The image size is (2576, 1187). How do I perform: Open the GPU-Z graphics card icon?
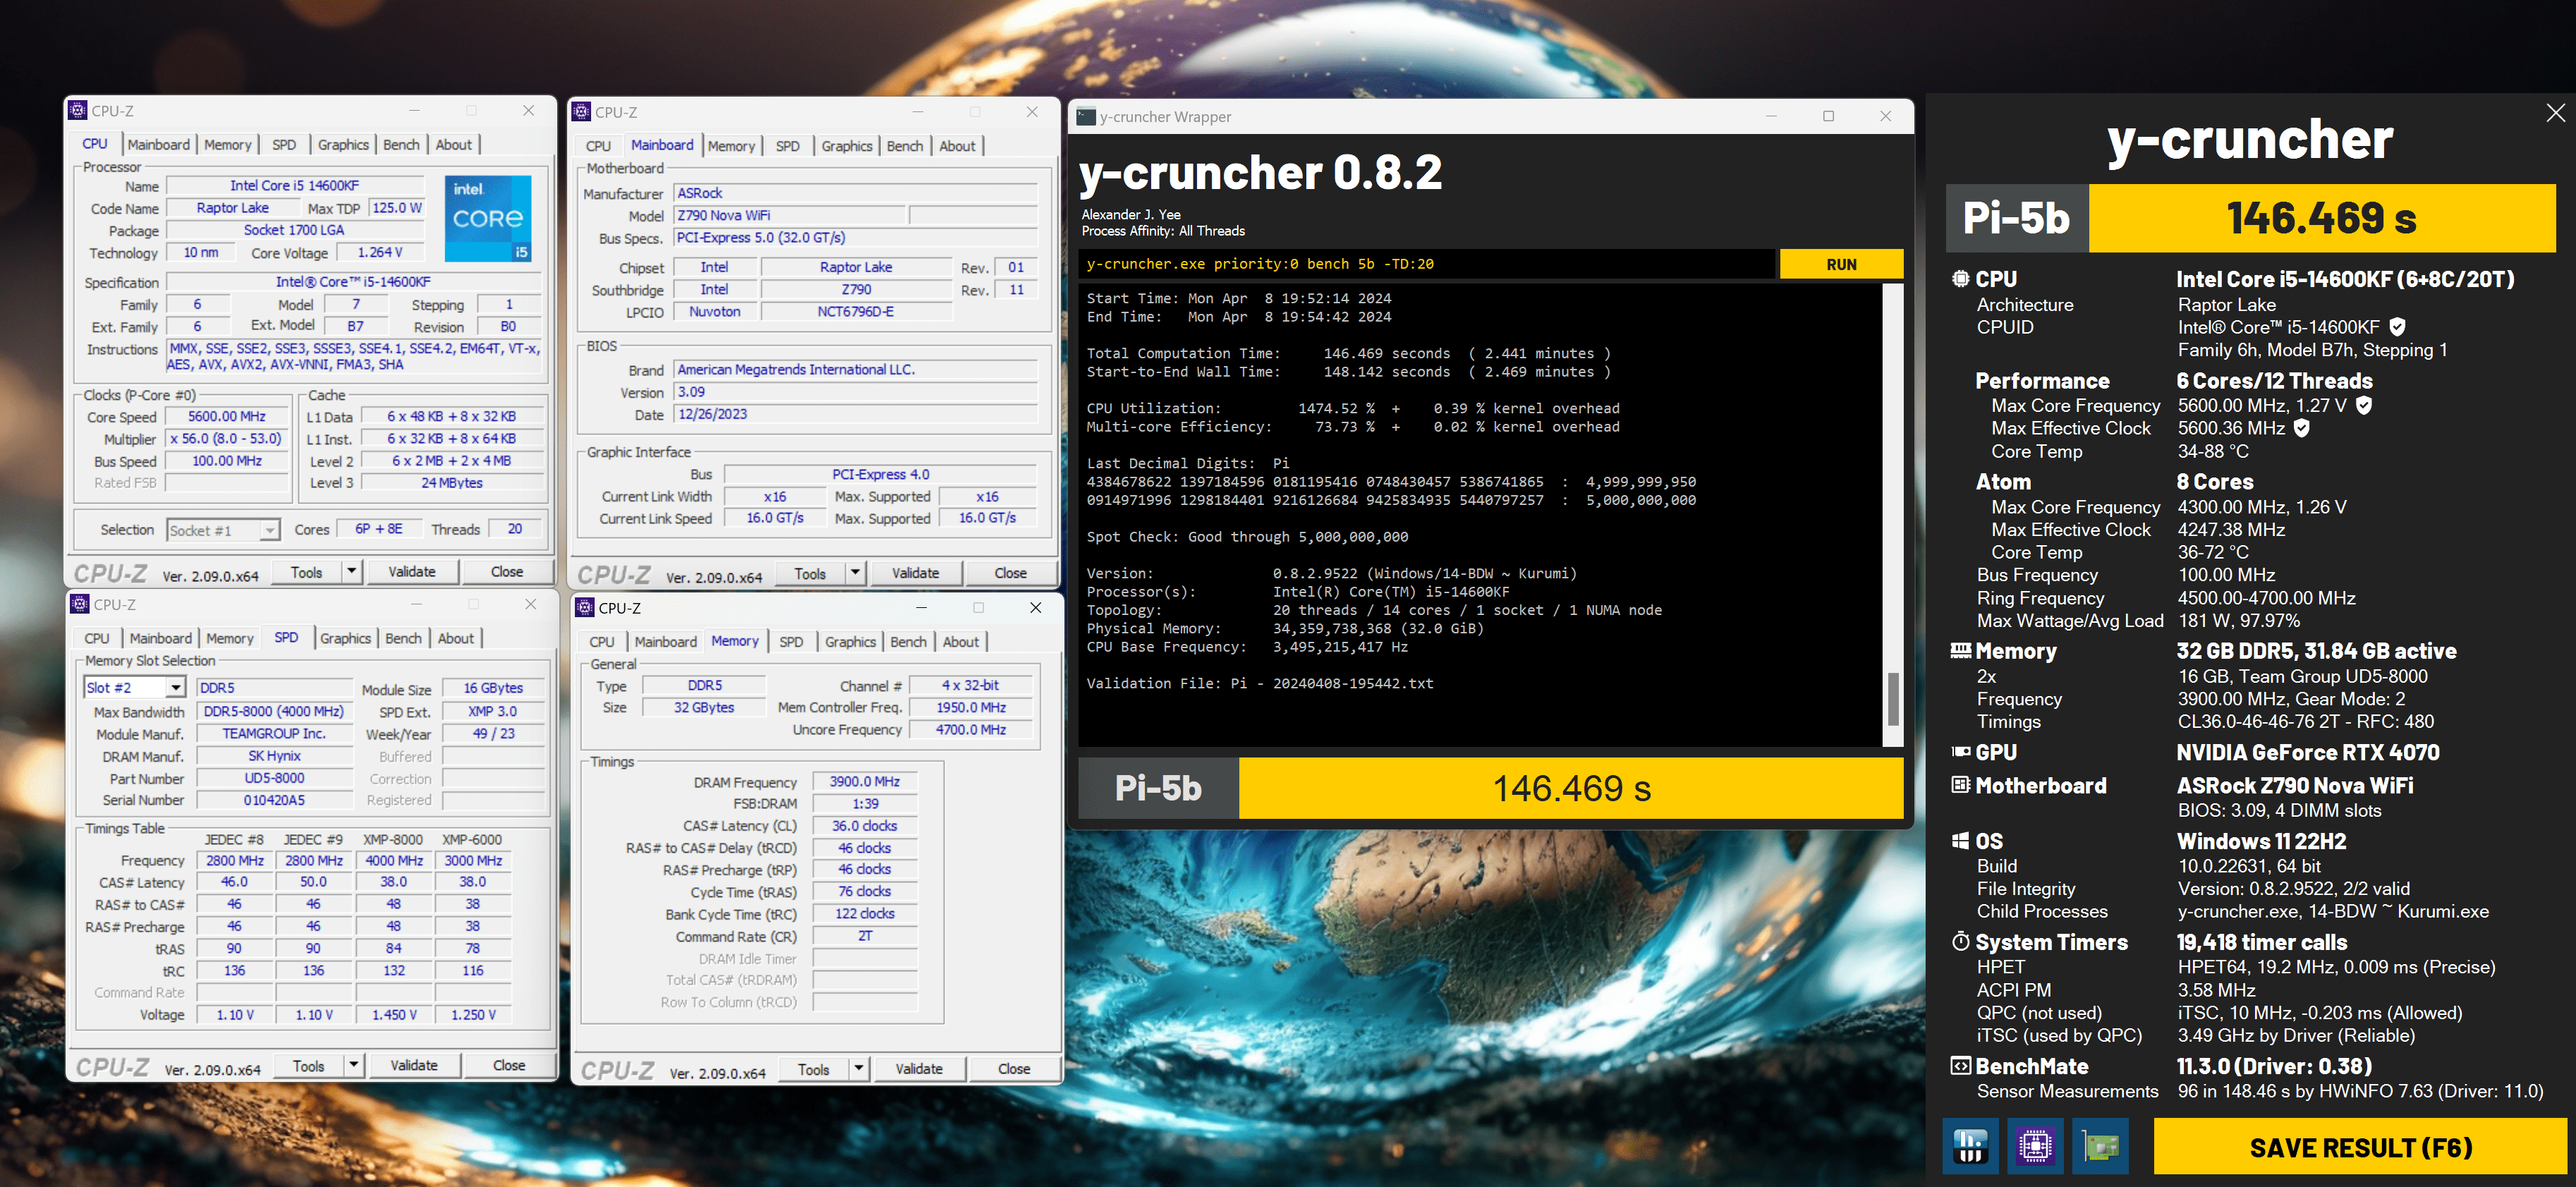(2100, 1146)
